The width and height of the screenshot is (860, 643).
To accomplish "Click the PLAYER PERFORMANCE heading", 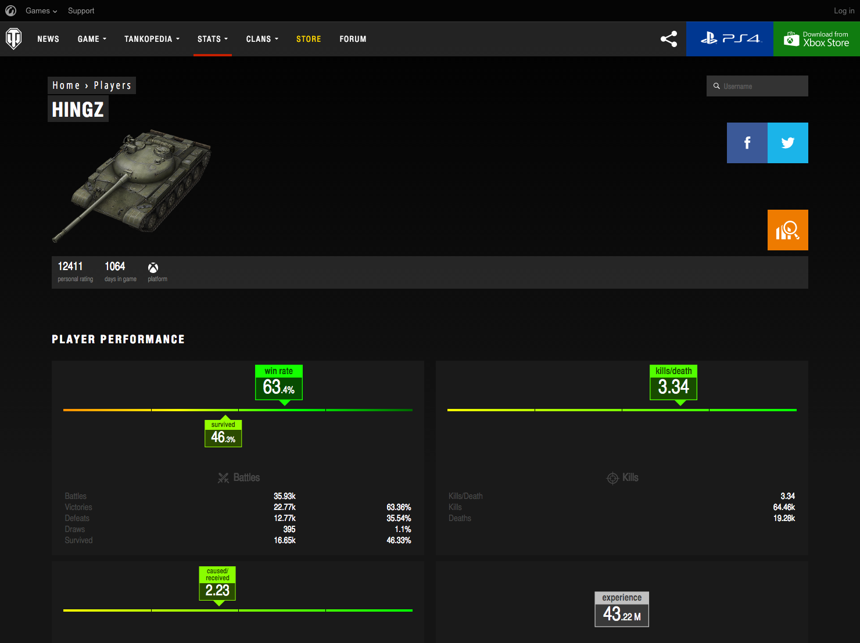I will 118,339.
